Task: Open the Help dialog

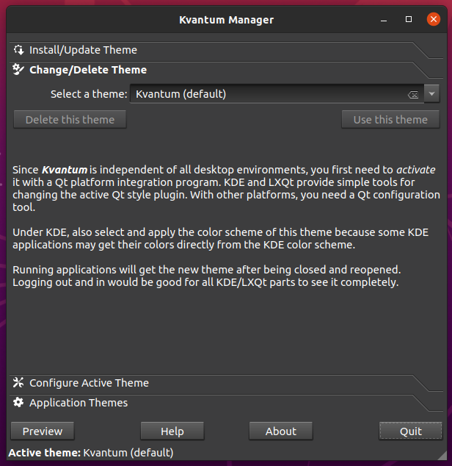Action: (x=172, y=431)
